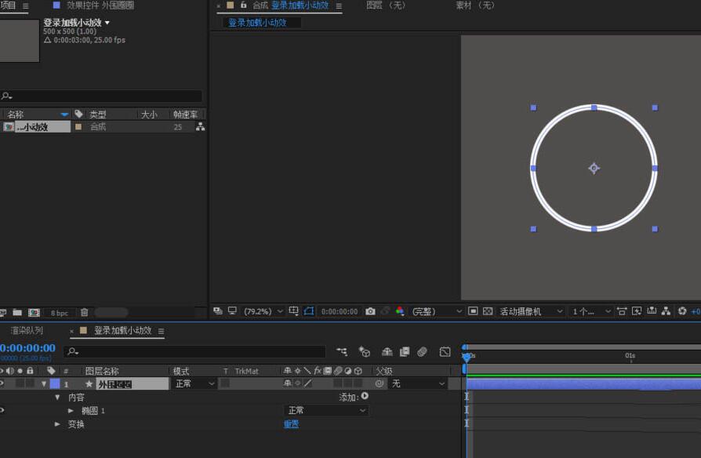Click the delete trash icon in project panel
This screenshot has width=701, height=458.
click(x=84, y=312)
